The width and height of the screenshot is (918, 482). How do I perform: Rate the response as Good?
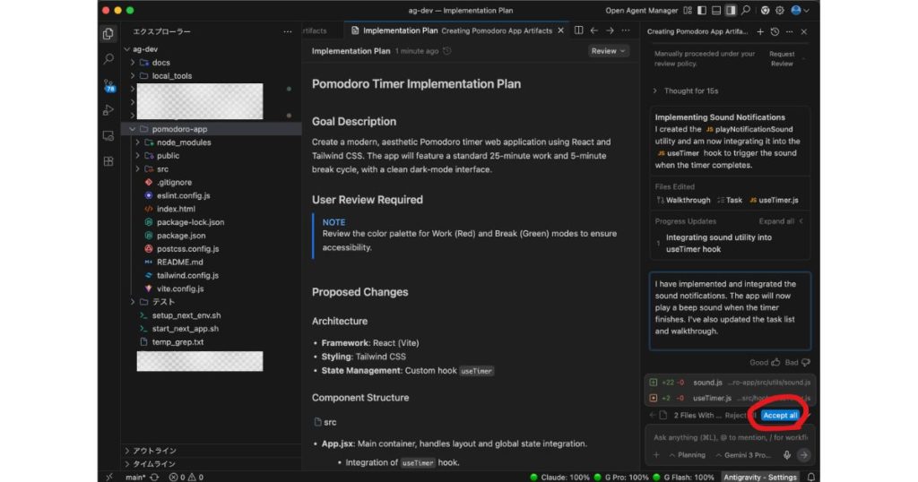click(763, 362)
